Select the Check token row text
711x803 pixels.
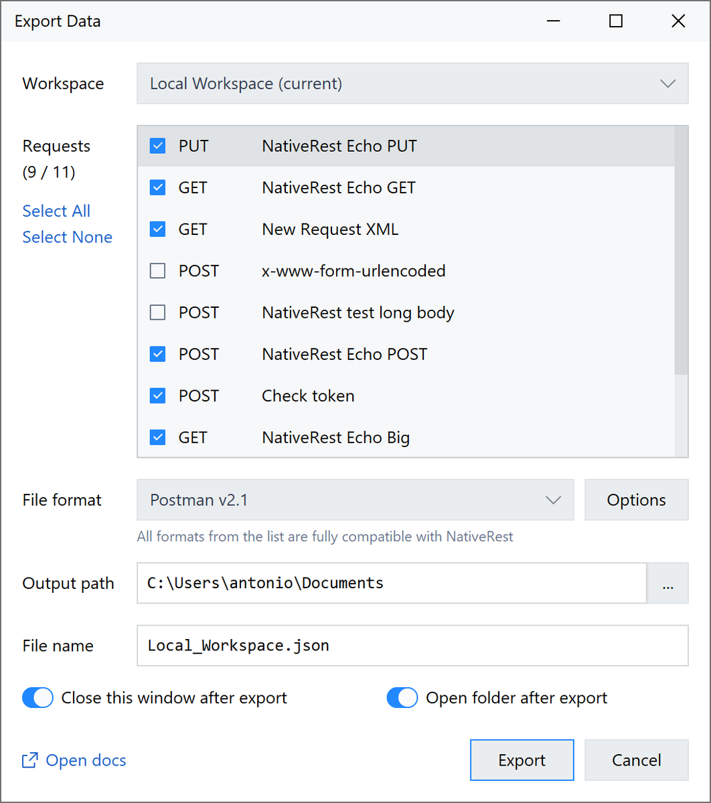[308, 395]
